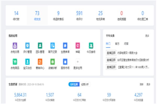157x104 pixels.
Task: Switch to 实时监测 in 生意参谋 section
Action: coord(74,84)
